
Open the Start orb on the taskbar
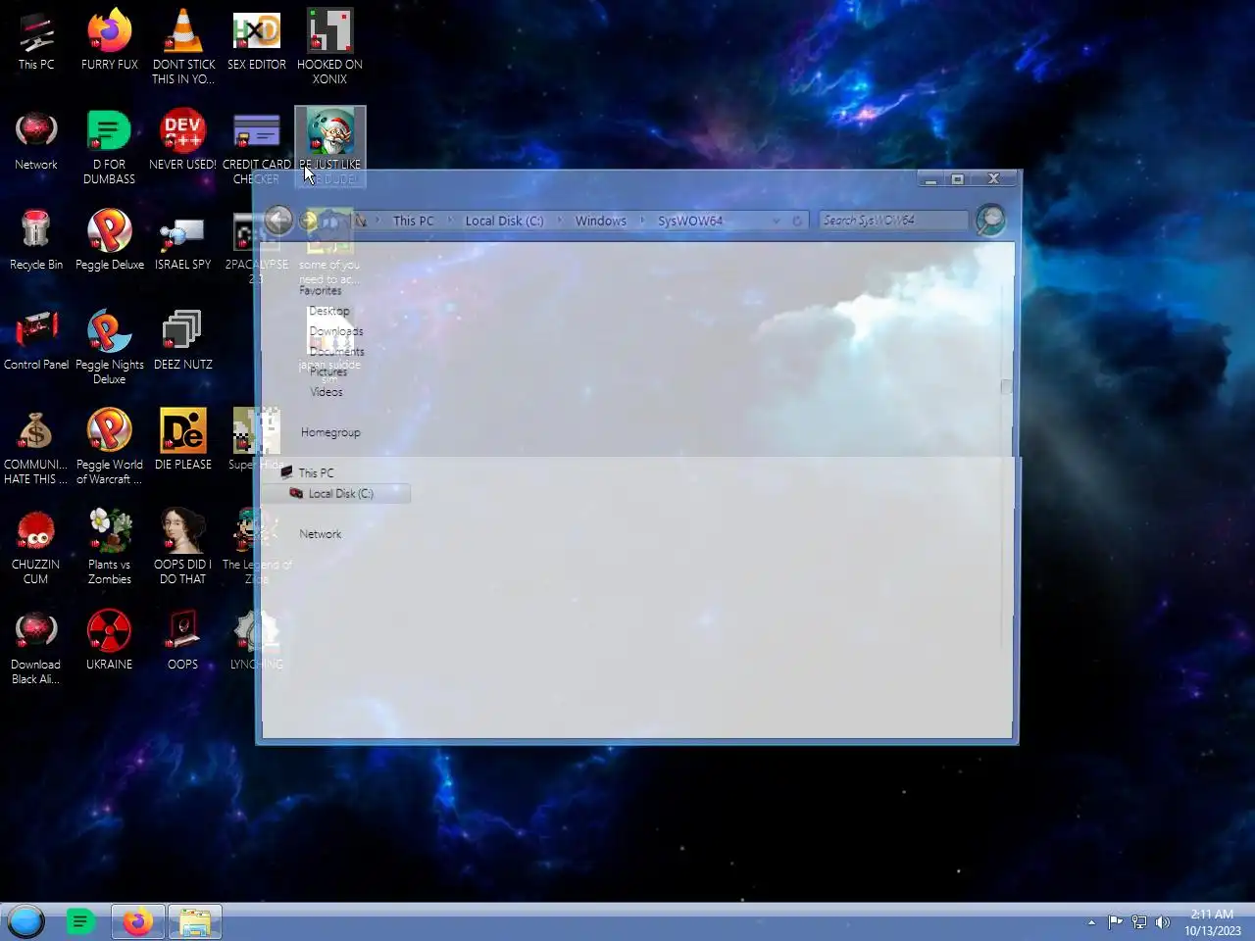(x=26, y=921)
